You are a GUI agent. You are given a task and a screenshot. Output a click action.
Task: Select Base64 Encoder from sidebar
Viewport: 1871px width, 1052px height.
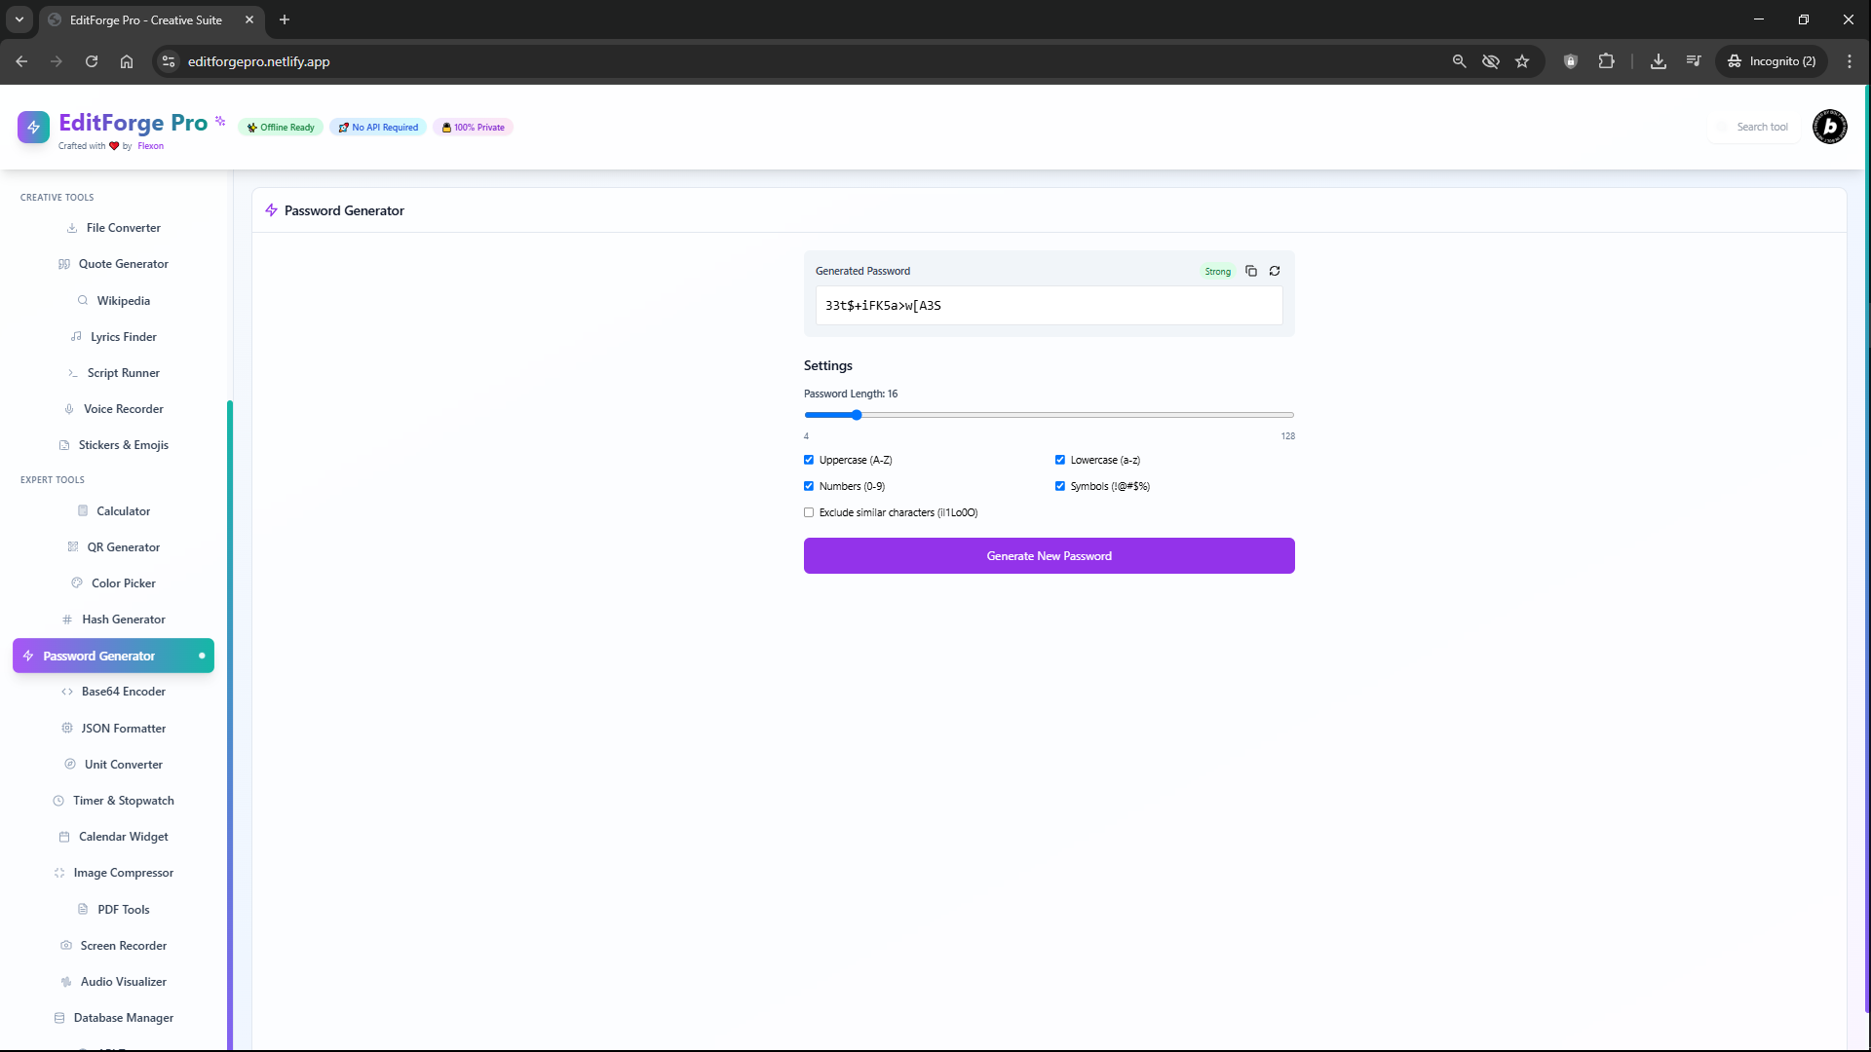click(123, 692)
